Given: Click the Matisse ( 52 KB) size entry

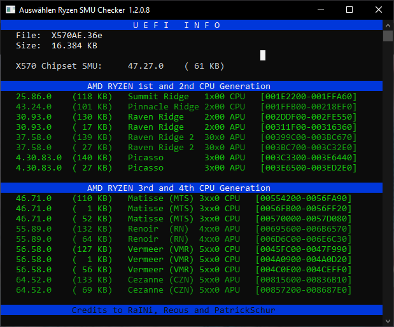Looking at the screenshot, I should click(x=92, y=218).
